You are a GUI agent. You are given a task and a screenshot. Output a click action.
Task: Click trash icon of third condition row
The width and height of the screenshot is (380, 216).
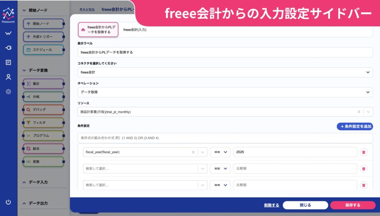point(364,185)
